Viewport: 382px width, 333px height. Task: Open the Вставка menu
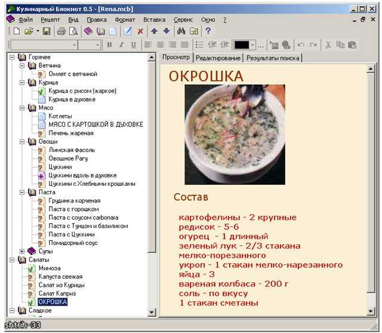pos(154,20)
